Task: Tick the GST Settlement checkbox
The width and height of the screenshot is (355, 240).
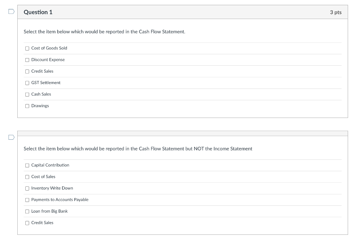Action: point(27,83)
